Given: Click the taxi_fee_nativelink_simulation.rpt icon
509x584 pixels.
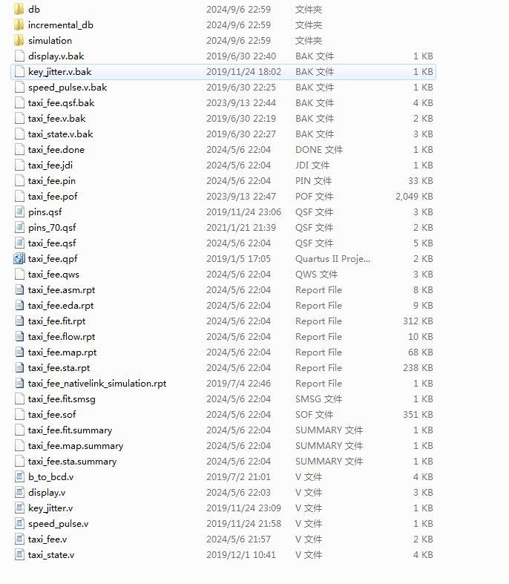Looking at the screenshot, I should pos(19,383).
